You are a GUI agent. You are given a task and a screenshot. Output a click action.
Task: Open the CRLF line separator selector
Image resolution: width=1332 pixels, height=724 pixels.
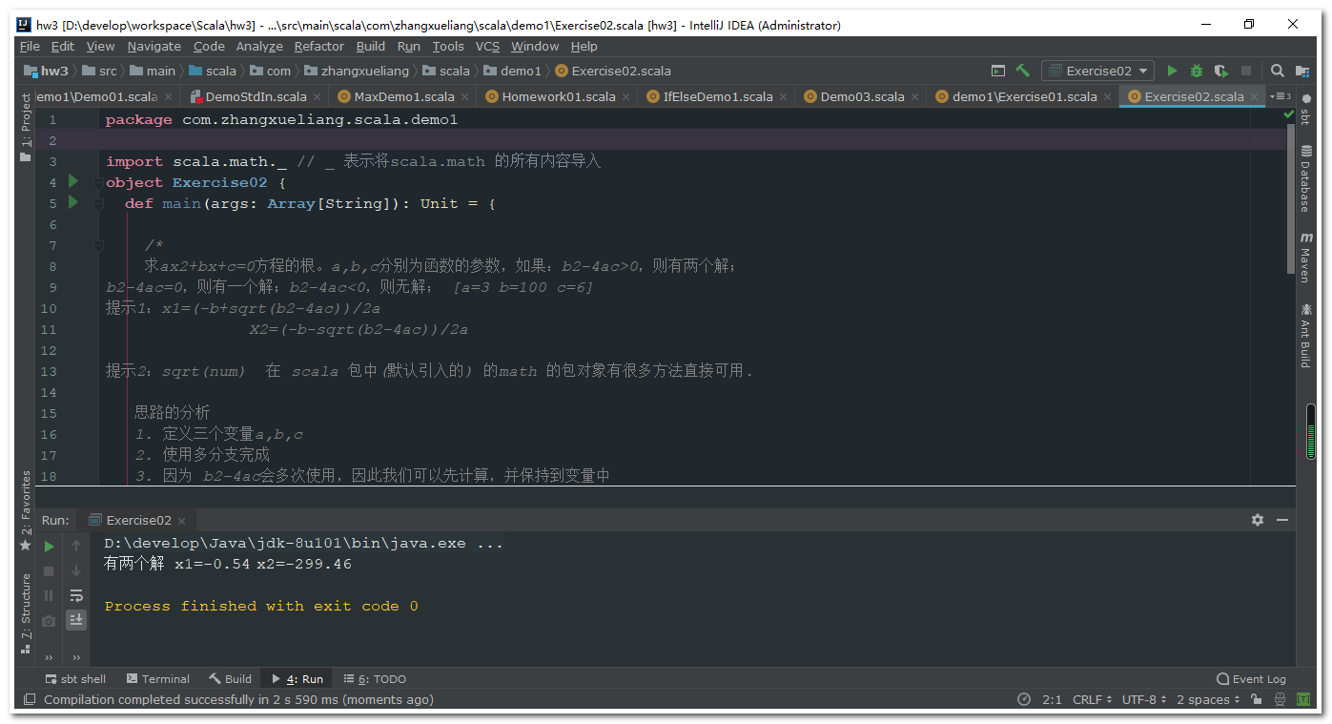tap(1092, 699)
